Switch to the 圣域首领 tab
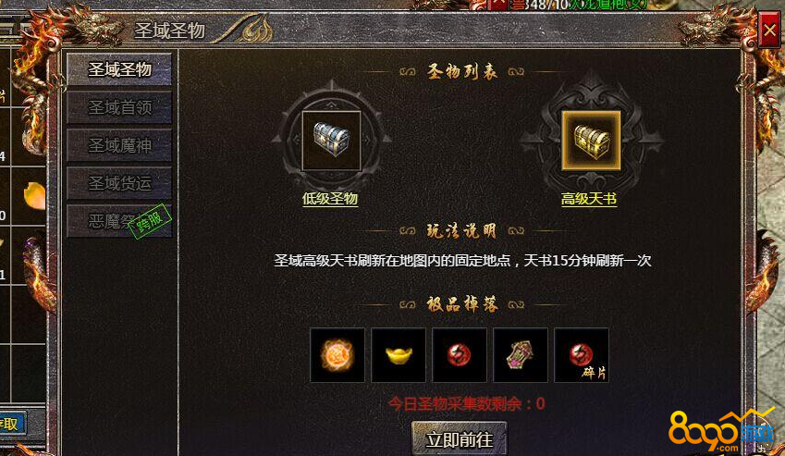This screenshot has height=456, width=785. pyautogui.click(x=119, y=107)
